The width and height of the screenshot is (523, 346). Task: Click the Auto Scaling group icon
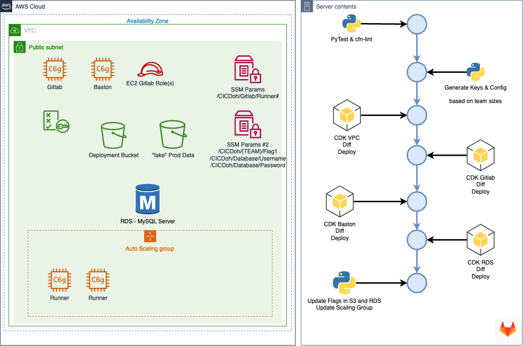click(150, 236)
